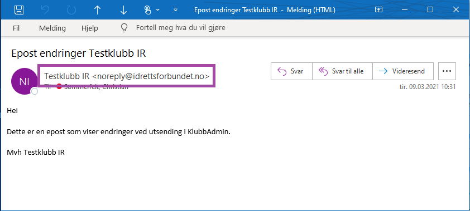The height and width of the screenshot is (211, 470).
Task: Open the Melding tab
Action: [x=52, y=28]
